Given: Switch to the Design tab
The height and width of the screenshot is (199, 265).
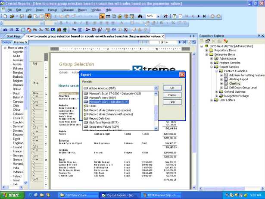Looking at the screenshot, I should (x=6, y=42).
